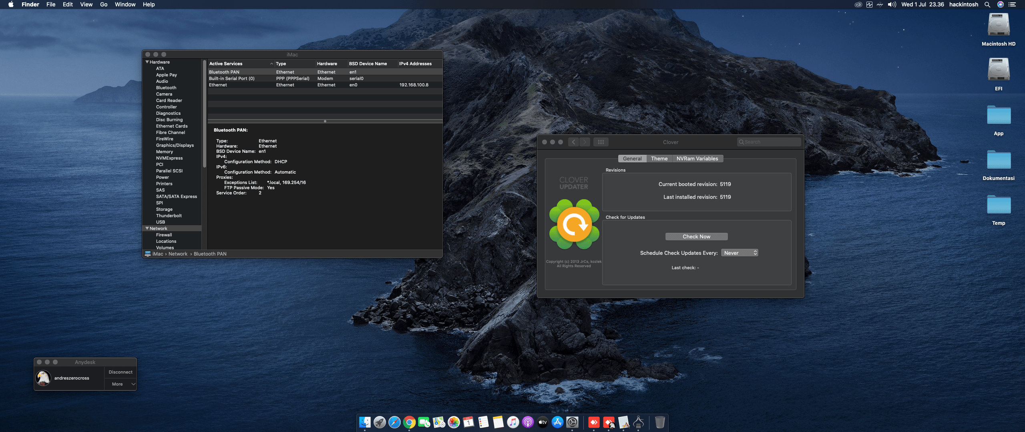Expand the More menu in Anydesk window
Image resolution: width=1025 pixels, height=432 pixels.
[x=120, y=384]
